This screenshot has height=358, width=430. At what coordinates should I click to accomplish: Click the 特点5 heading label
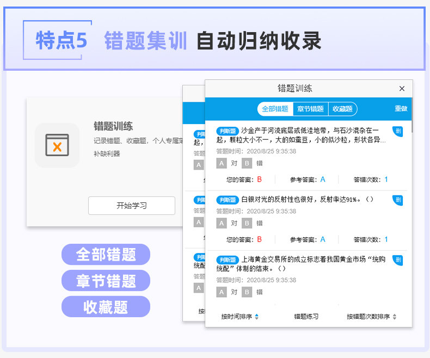[62, 41]
